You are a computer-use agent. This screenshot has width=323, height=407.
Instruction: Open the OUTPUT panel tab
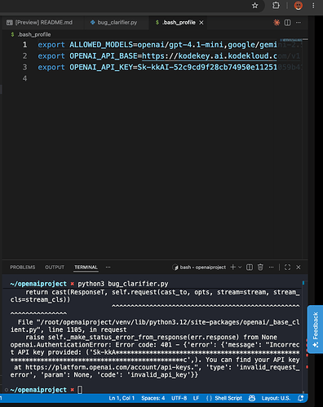point(55,268)
